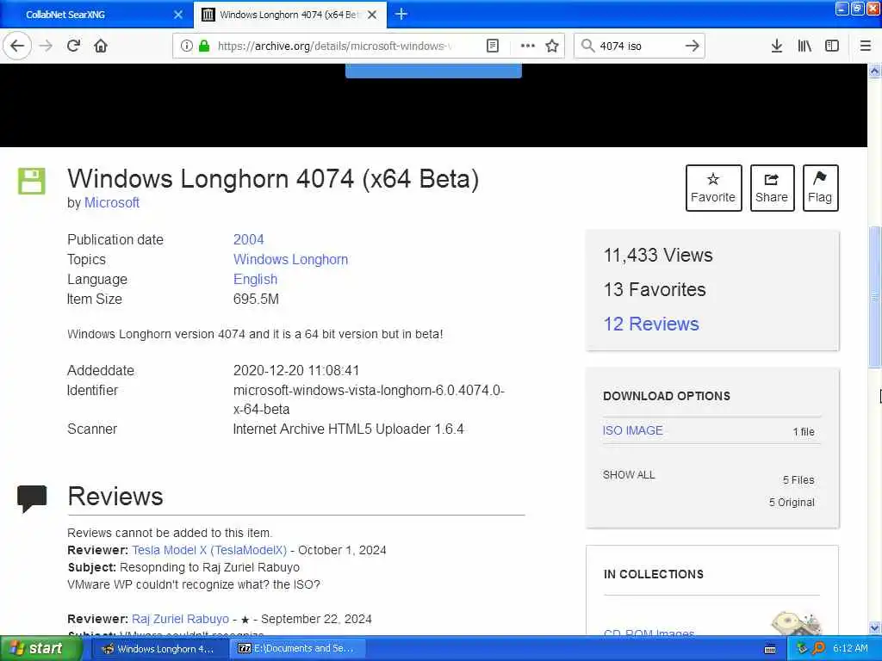882x661 pixels.
Task: Click the 2004 publication date link
Action: tap(249, 239)
